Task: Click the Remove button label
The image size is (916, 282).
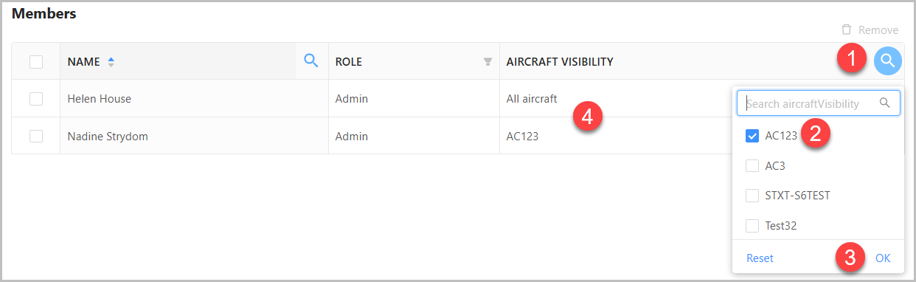Action: pyautogui.click(x=878, y=30)
